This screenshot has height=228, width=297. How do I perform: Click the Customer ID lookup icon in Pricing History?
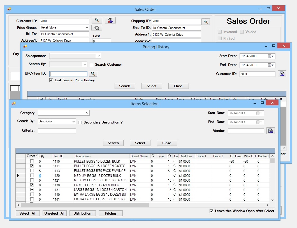[x=282, y=74]
